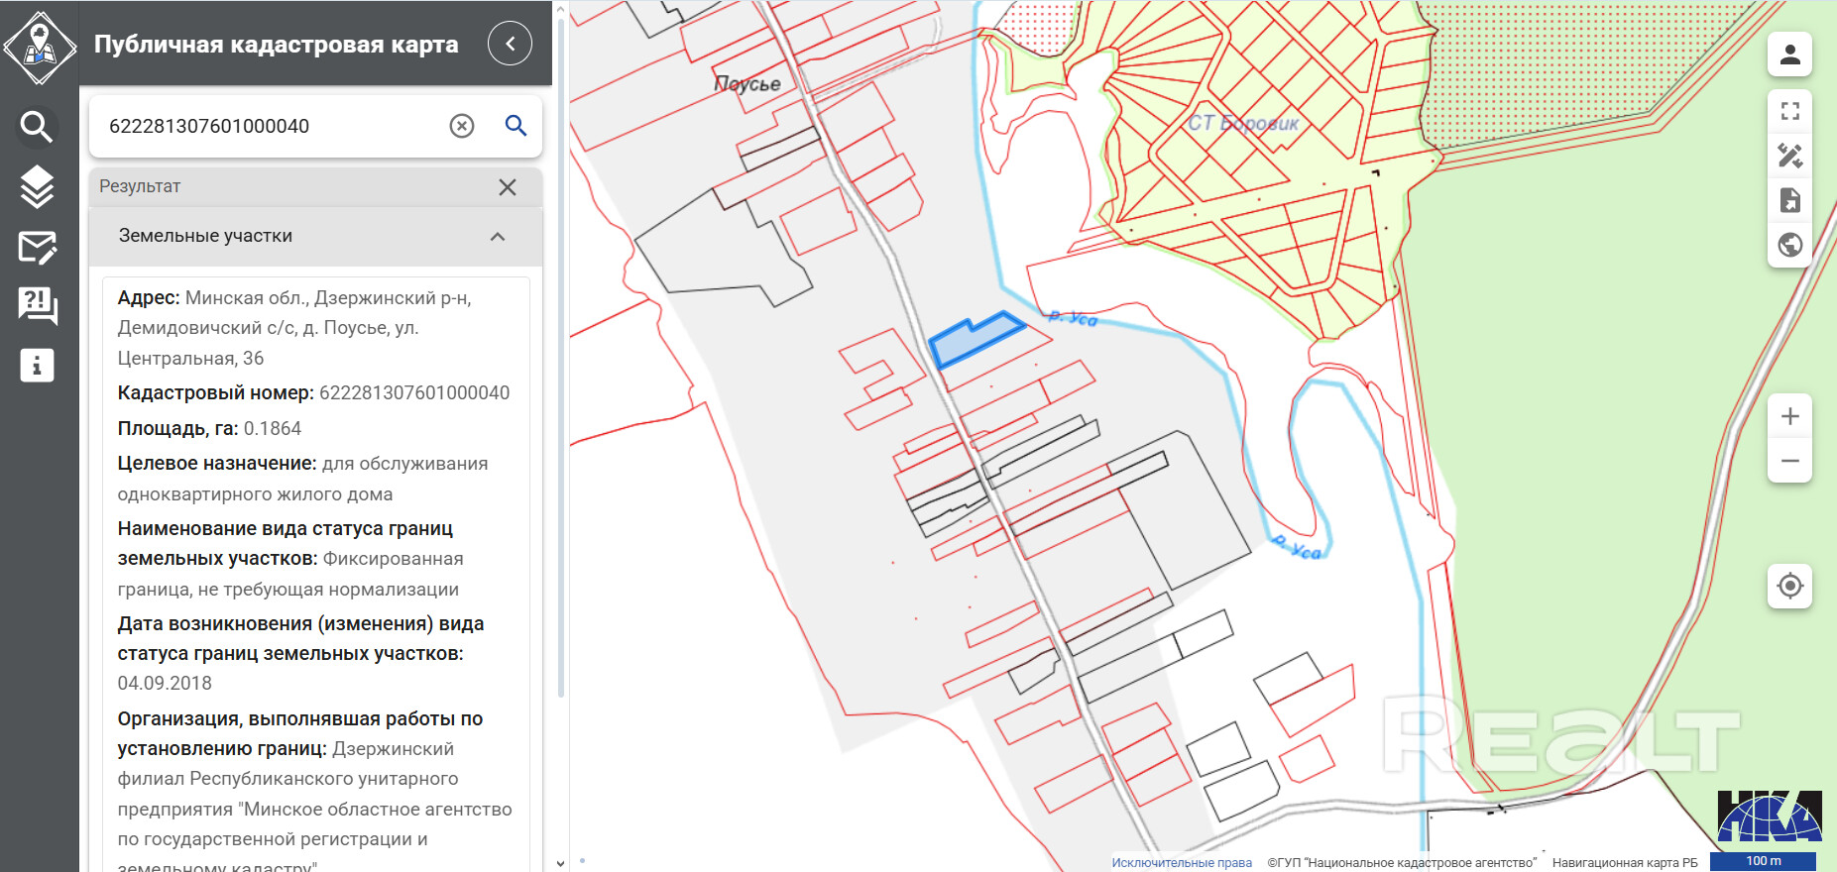Open the FAQ question chat icon
Image resolution: width=1837 pixels, height=872 pixels.
tap(37, 306)
